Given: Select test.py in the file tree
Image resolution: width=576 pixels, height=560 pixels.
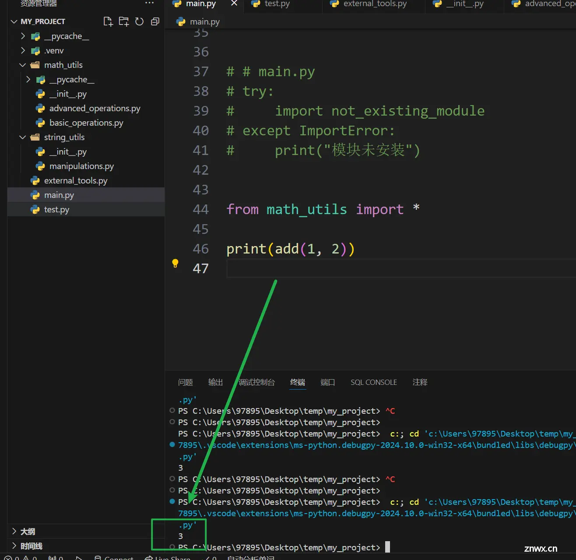Looking at the screenshot, I should [x=86, y=209].
